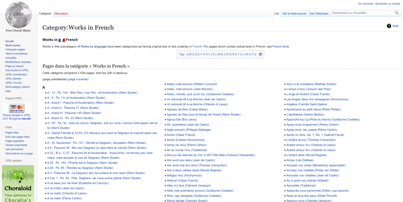This screenshot has width=403, height=202.
Task: Click Lien permanent link
Action: pyautogui.click(x=14, y=149)
